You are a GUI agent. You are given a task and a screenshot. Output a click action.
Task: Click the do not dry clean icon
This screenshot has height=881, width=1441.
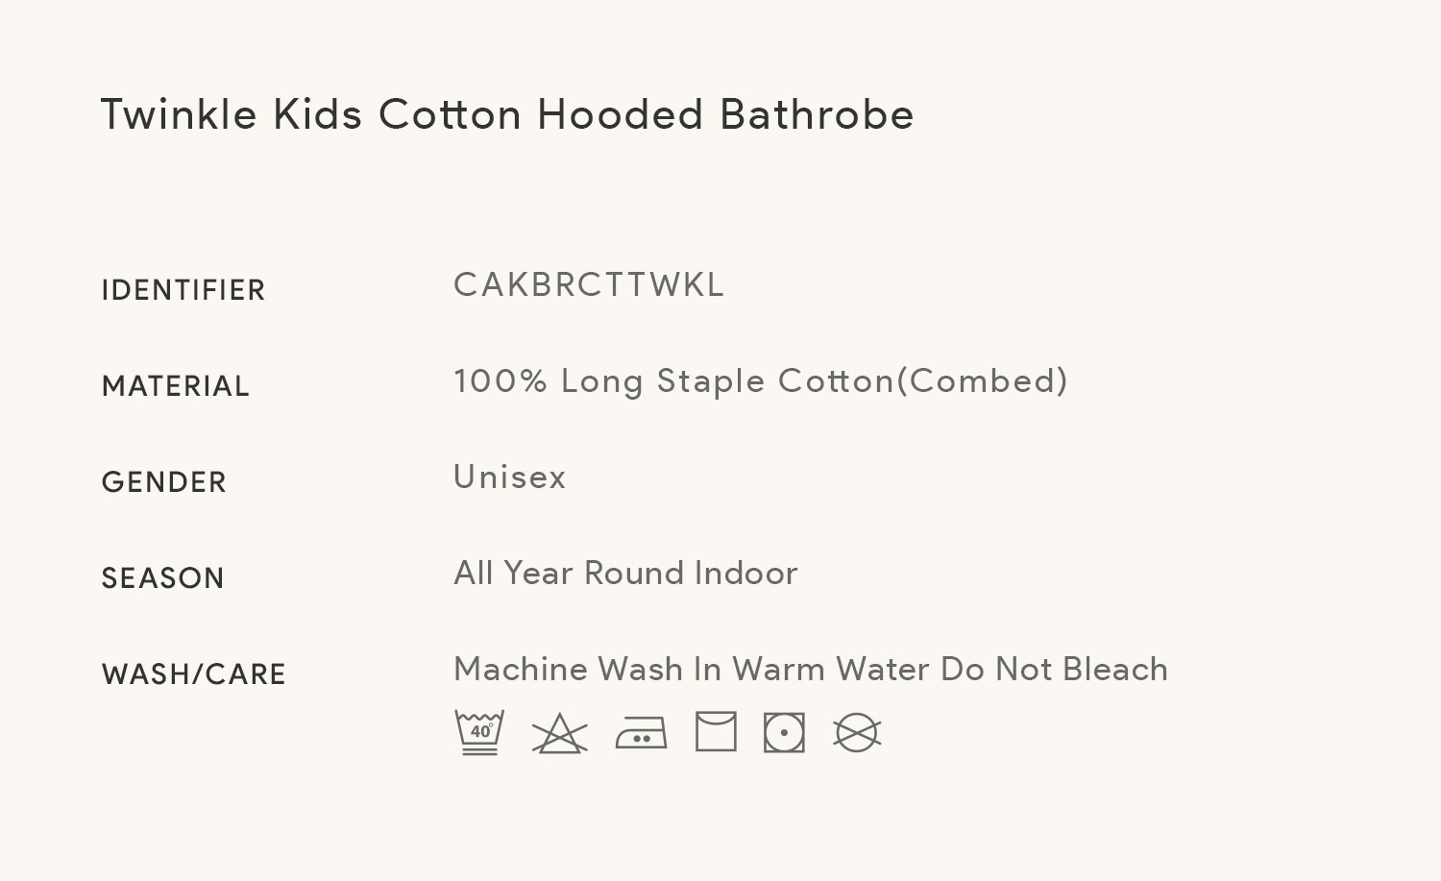point(857,733)
